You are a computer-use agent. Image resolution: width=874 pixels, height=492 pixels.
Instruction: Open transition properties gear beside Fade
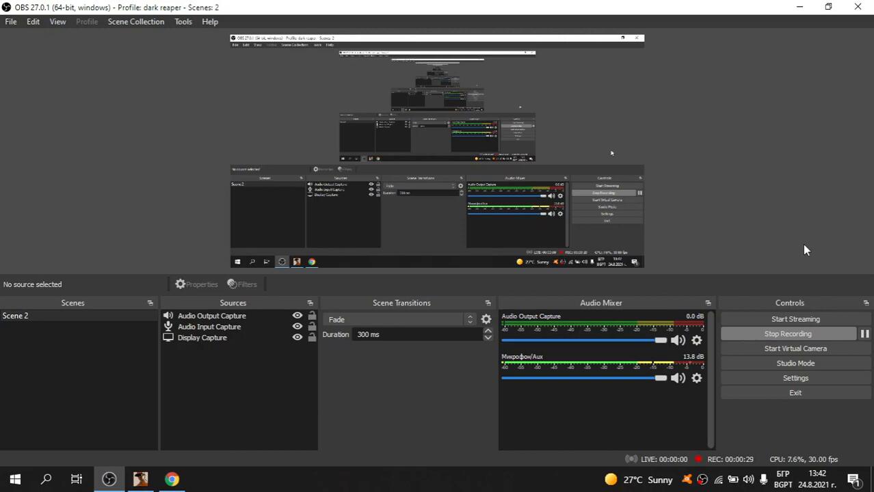tap(486, 319)
